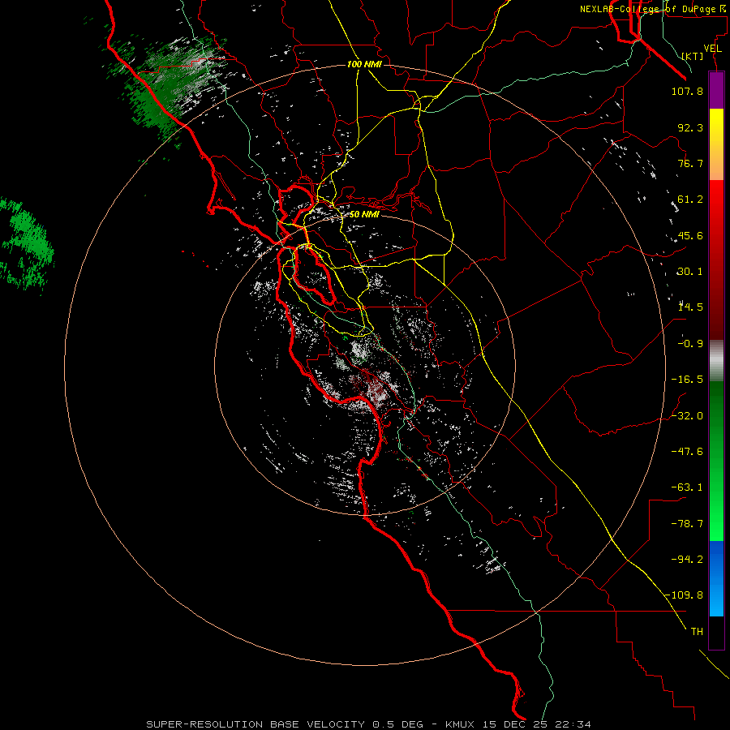Click the TH legend label

697,632
